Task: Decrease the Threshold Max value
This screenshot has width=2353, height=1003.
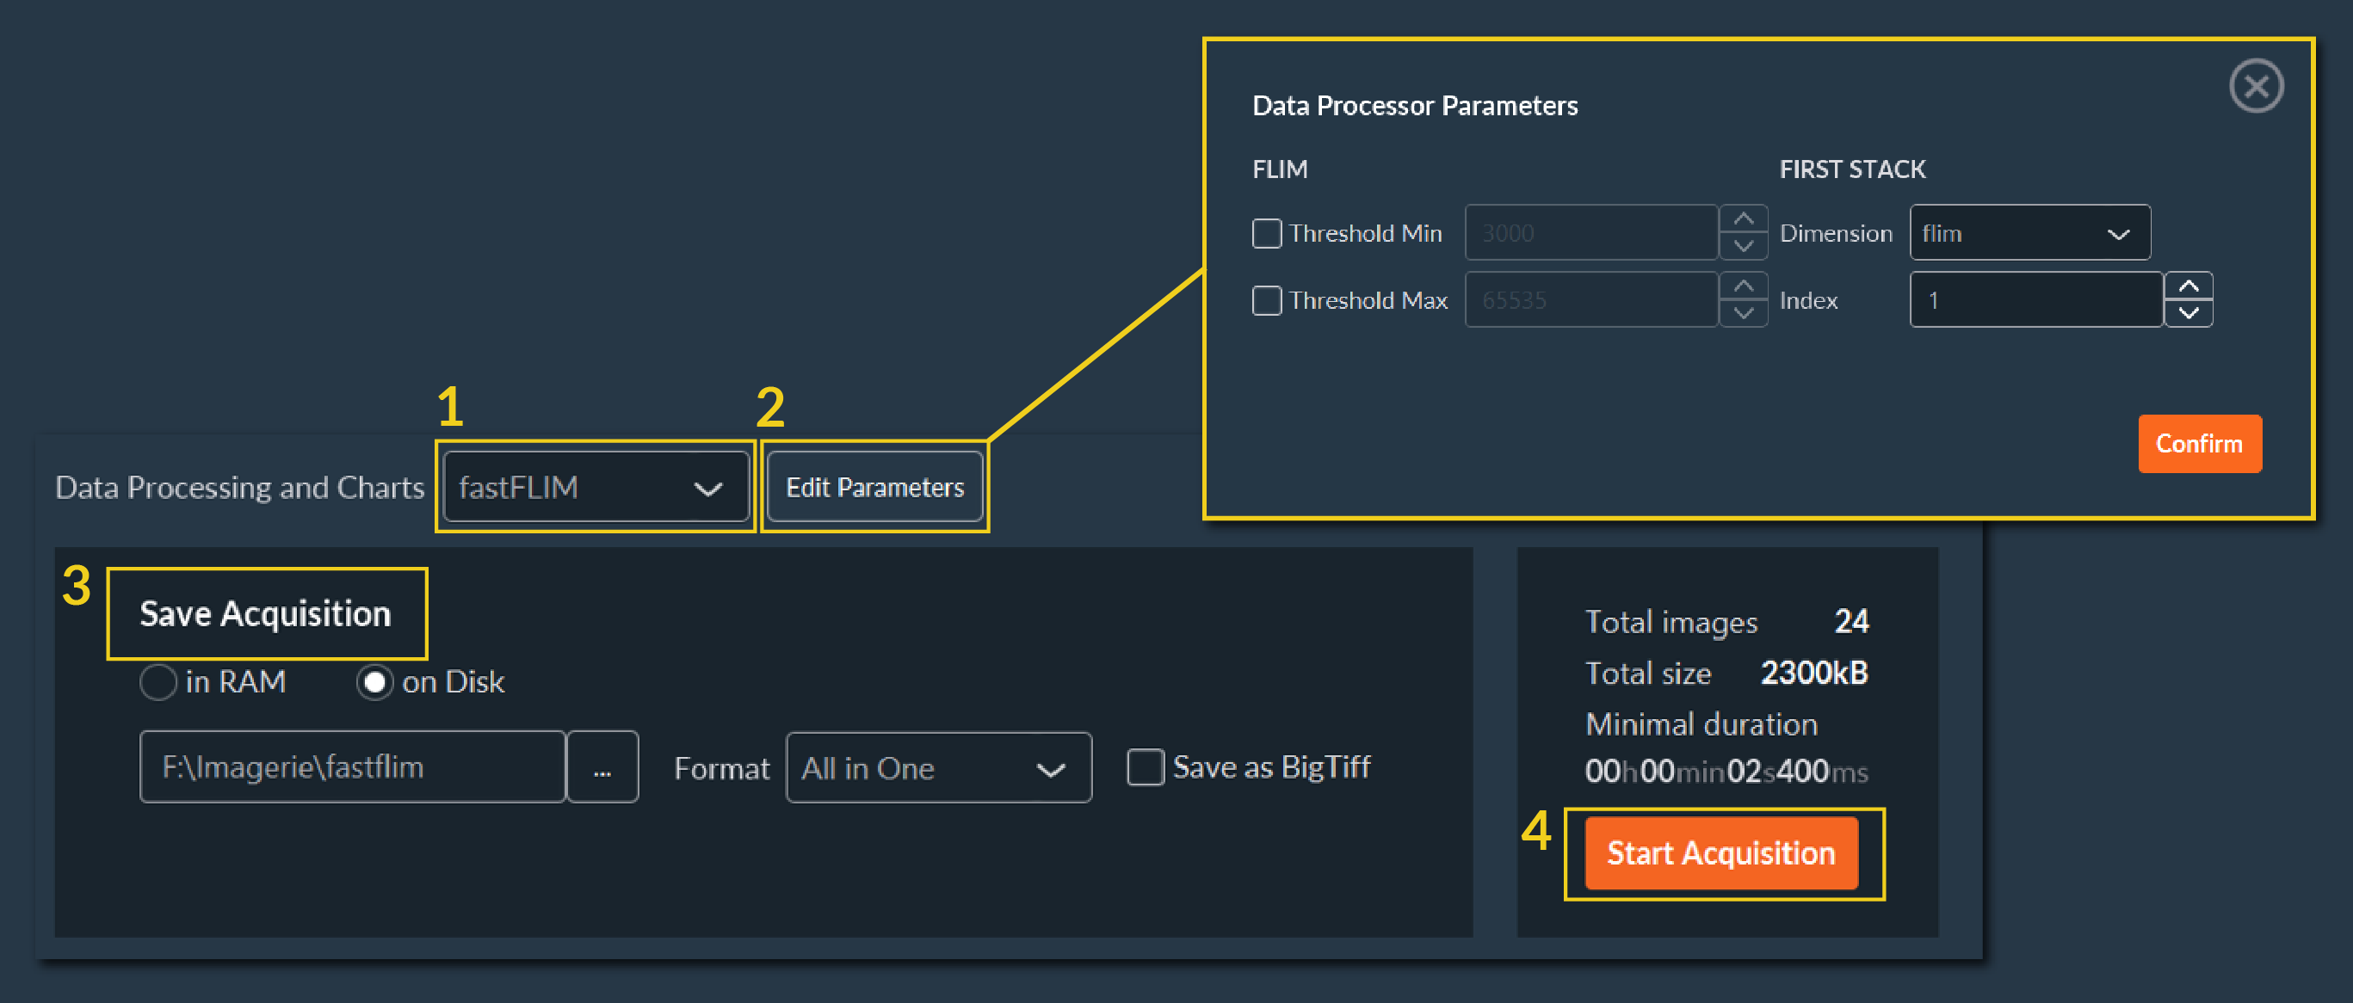Action: 1743,313
